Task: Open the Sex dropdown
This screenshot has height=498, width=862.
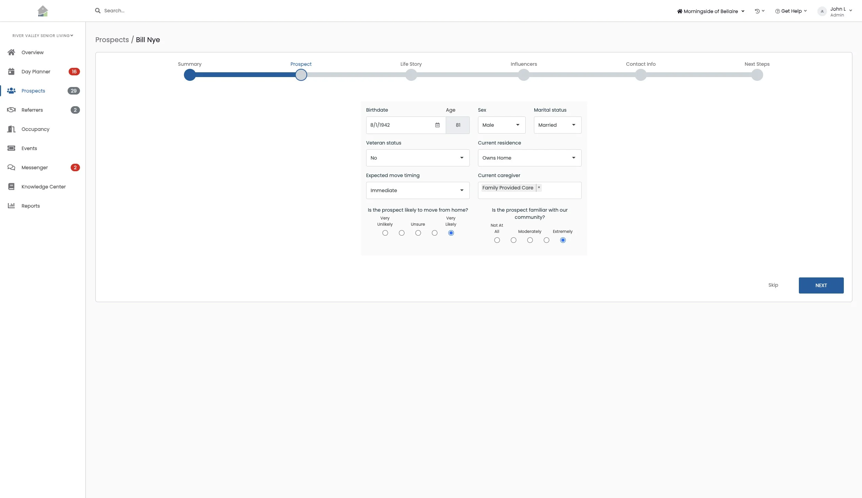Action: [501, 125]
